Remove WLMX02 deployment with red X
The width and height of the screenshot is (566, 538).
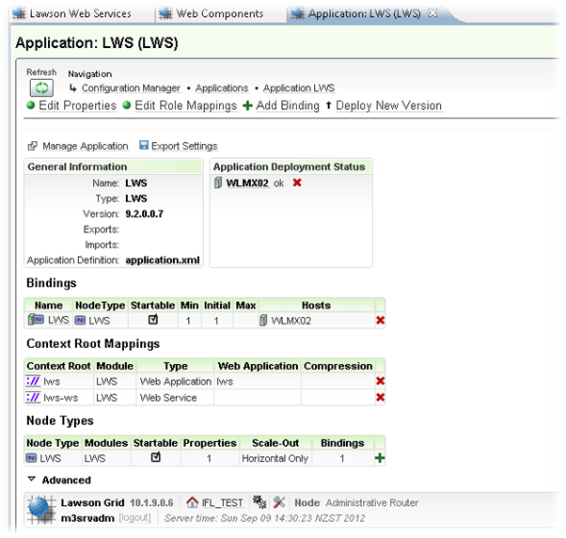297,182
